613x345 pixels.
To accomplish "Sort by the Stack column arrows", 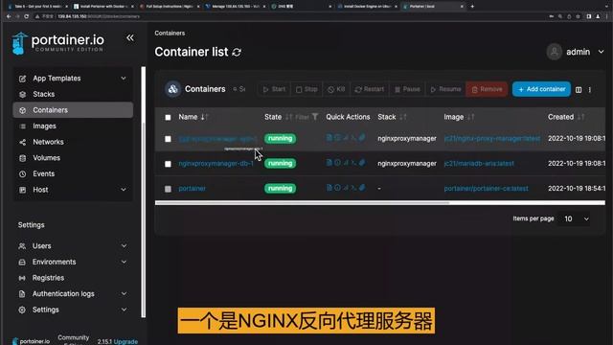I will coord(402,117).
